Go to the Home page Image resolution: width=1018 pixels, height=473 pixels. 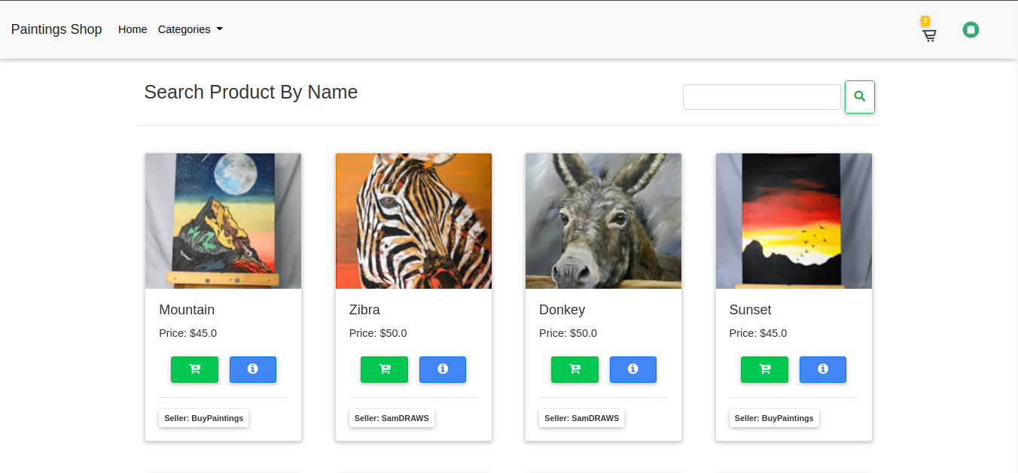pyautogui.click(x=133, y=29)
